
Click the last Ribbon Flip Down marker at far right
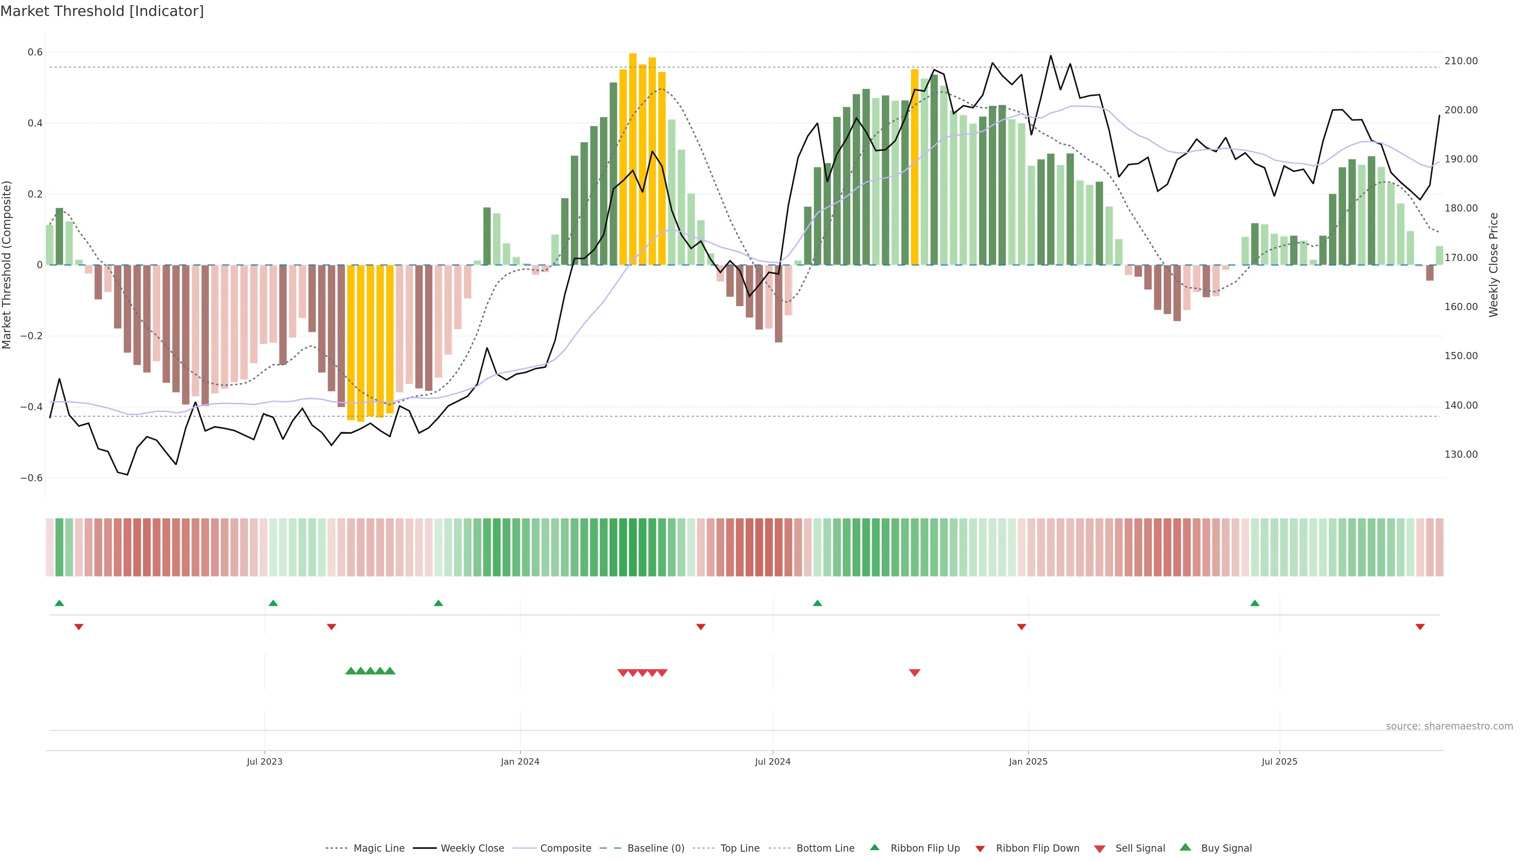click(x=1420, y=627)
